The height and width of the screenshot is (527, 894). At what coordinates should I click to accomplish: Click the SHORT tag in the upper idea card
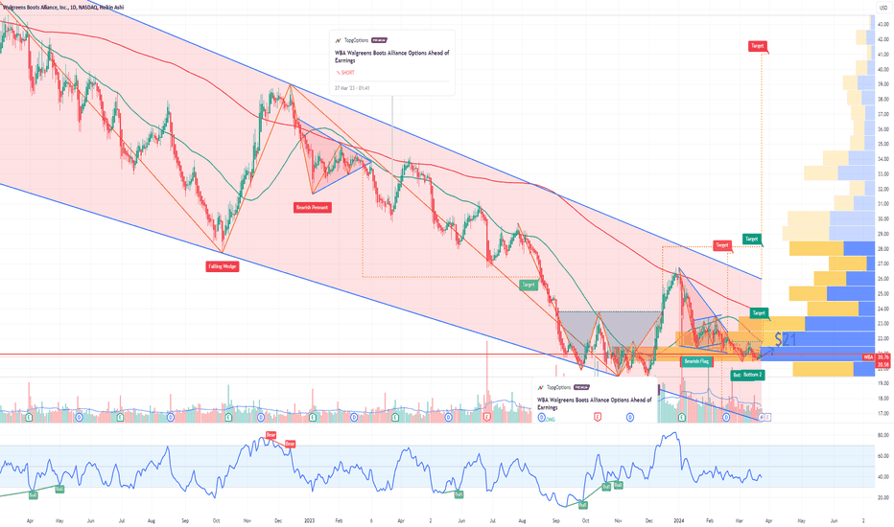click(x=345, y=73)
